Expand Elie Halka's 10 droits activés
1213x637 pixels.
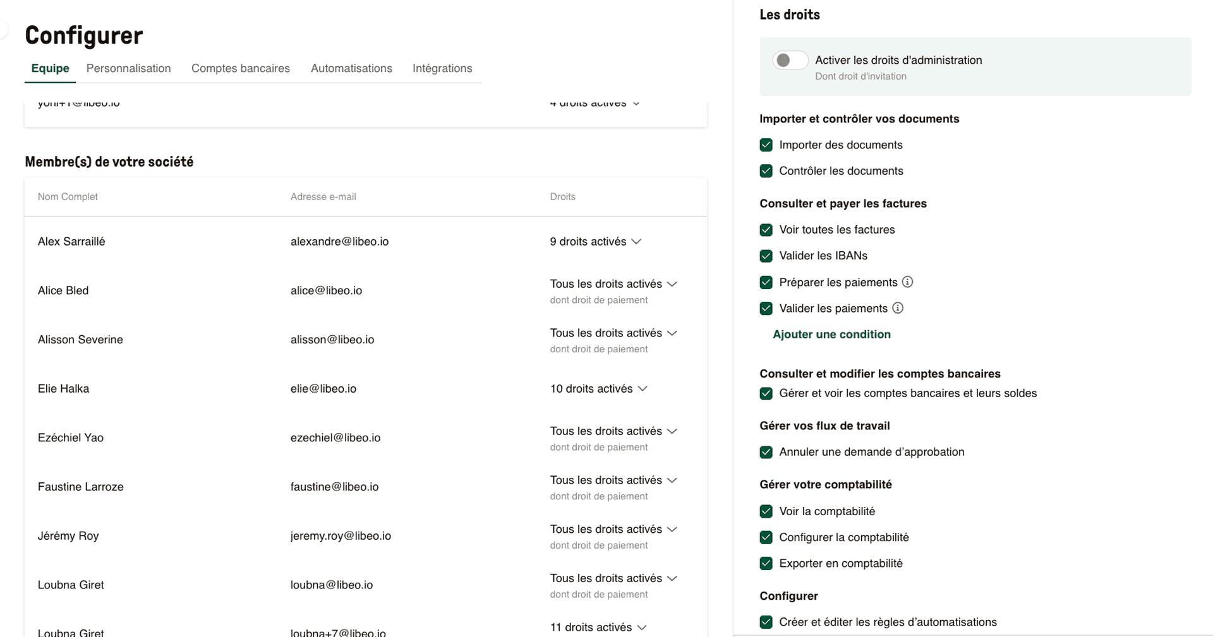(599, 388)
